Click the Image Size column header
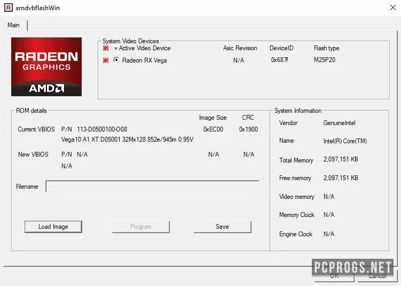 (213, 118)
